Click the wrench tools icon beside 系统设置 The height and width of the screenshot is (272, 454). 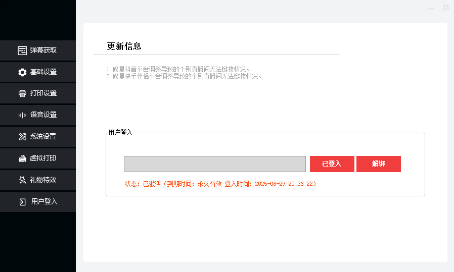(22, 137)
